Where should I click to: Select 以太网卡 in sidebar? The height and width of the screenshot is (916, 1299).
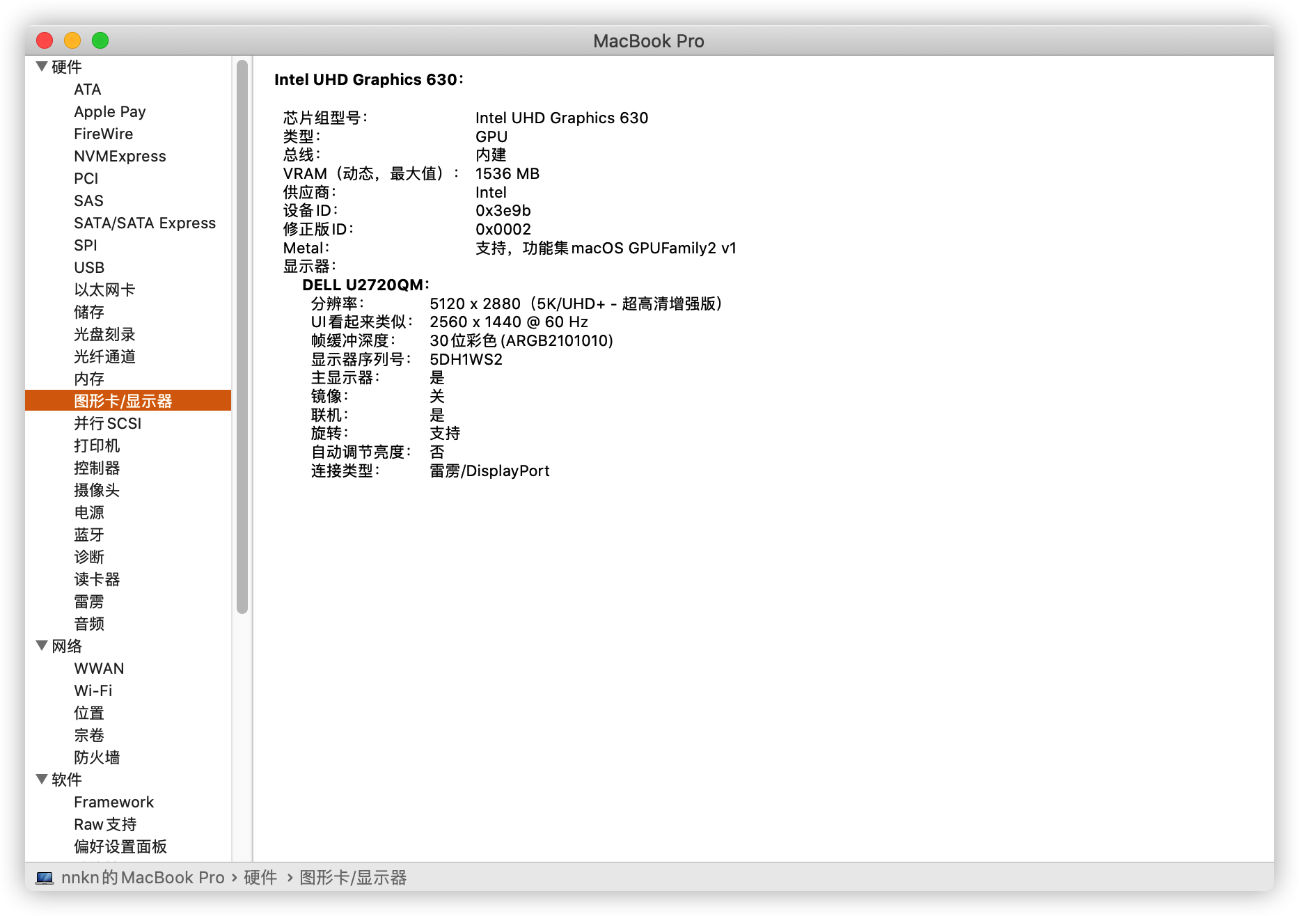coord(104,290)
